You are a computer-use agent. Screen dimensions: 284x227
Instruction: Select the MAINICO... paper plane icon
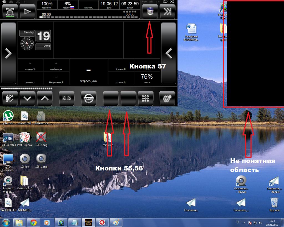click(25, 205)
